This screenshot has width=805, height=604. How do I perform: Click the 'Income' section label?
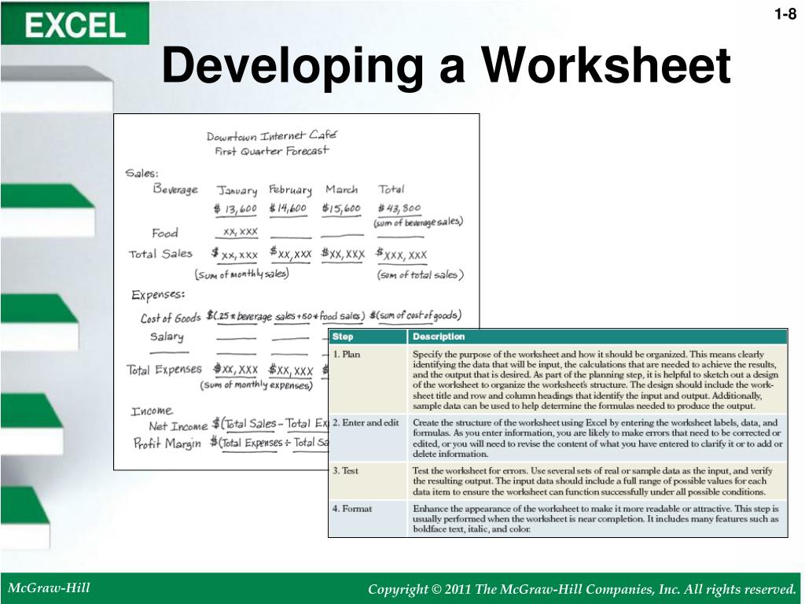[x=152, y=411]
